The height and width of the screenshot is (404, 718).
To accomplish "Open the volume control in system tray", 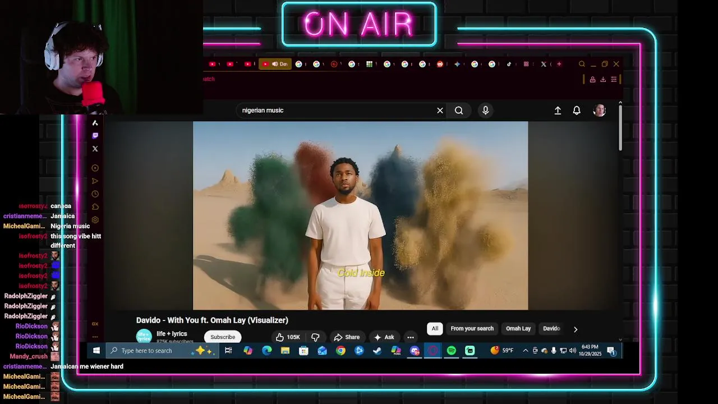I will point(573,351).
